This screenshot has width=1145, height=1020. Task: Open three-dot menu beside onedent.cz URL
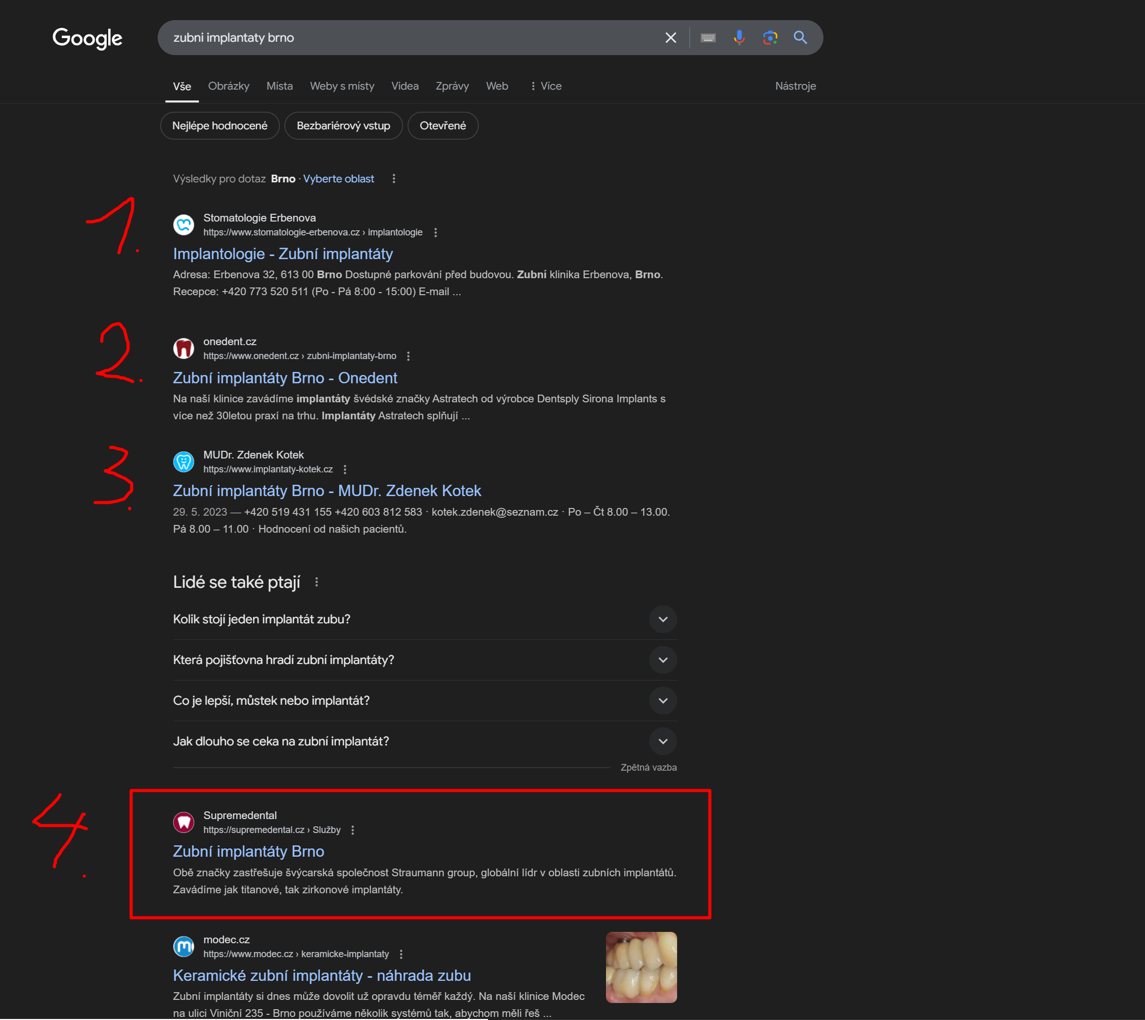[x=408, y=356]
